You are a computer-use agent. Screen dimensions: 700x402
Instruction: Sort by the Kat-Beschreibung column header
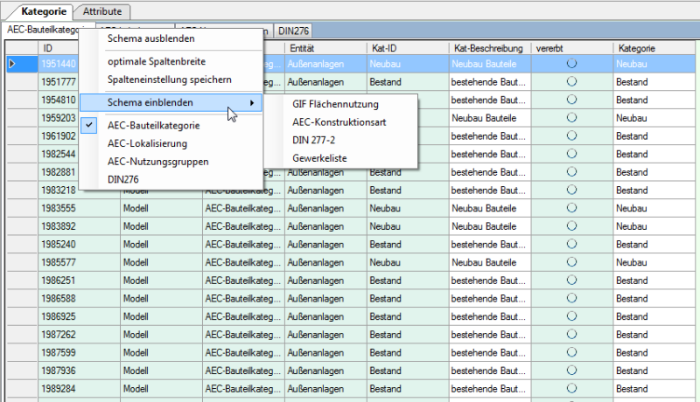point(488,48)
